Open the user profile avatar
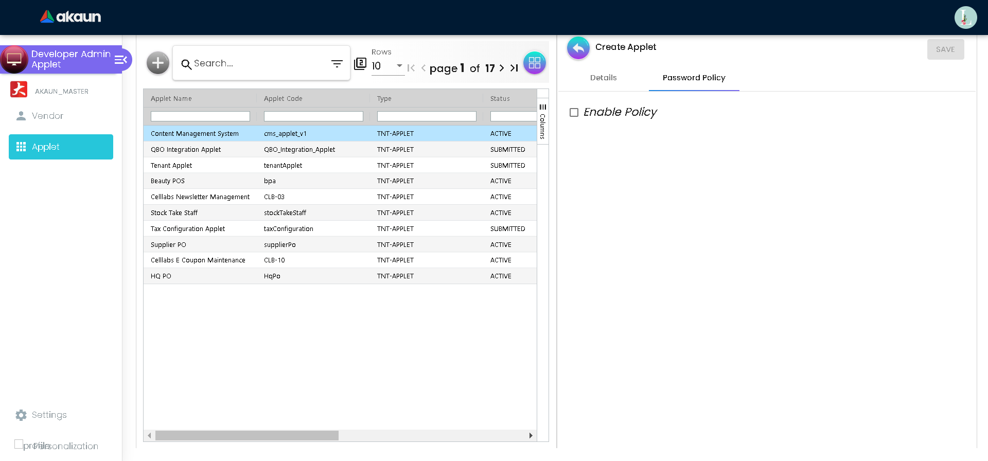Viewport: 988px width, 461px height. [965, 17]
